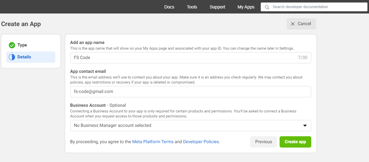Click the 7/30 character counter
Screen dimensions: 369x162
[x=302, y=58]
